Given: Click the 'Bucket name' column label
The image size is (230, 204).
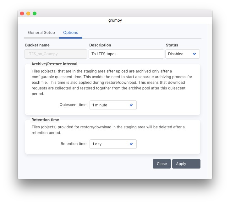Looking at the screenshot, I should pos(37,45).
